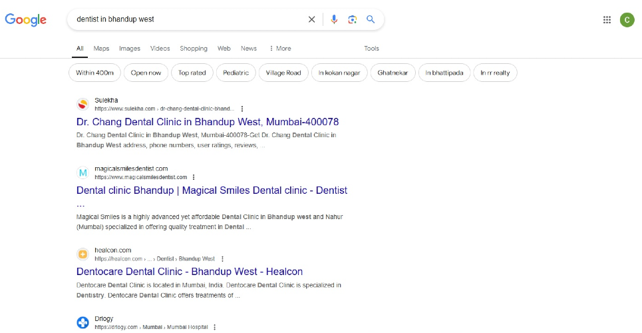The width and height of the screenshot is (642, 333).
Task: Open the account avatar C
Action: [x=627, y=20]
